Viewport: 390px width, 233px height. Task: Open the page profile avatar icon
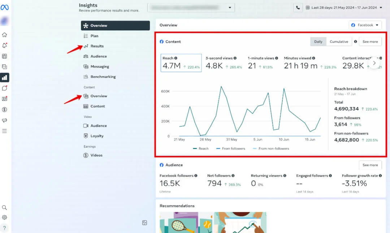click(x=4, y=21)
